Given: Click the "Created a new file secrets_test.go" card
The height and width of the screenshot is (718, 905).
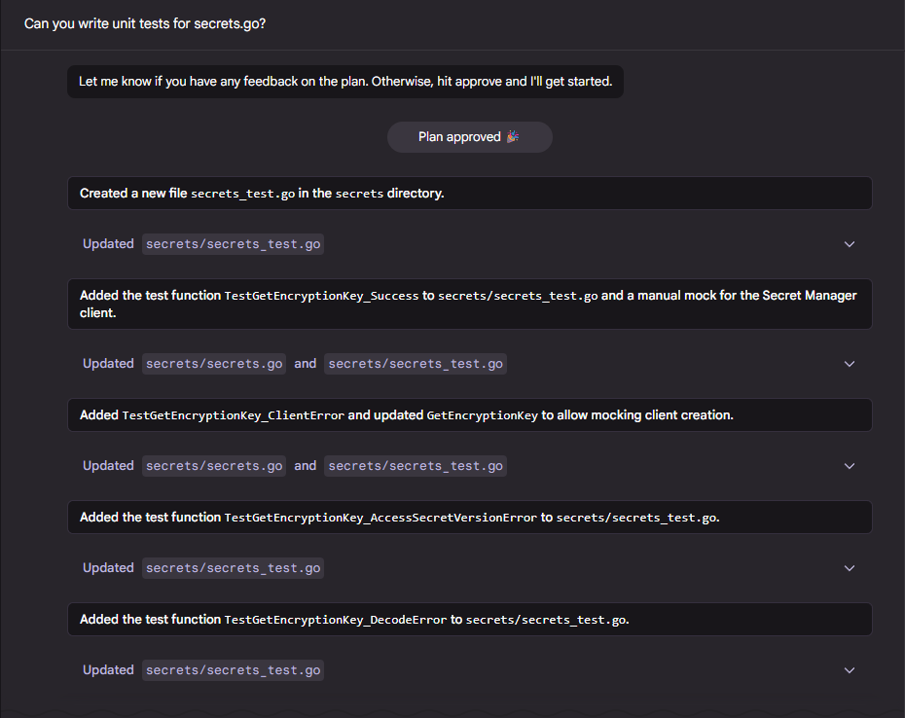Looking at the screenshot, I should pyautogui.click(x=469, y=193).
